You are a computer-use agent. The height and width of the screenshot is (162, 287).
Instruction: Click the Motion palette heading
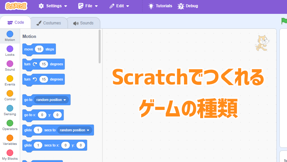[x=29, y=36]
